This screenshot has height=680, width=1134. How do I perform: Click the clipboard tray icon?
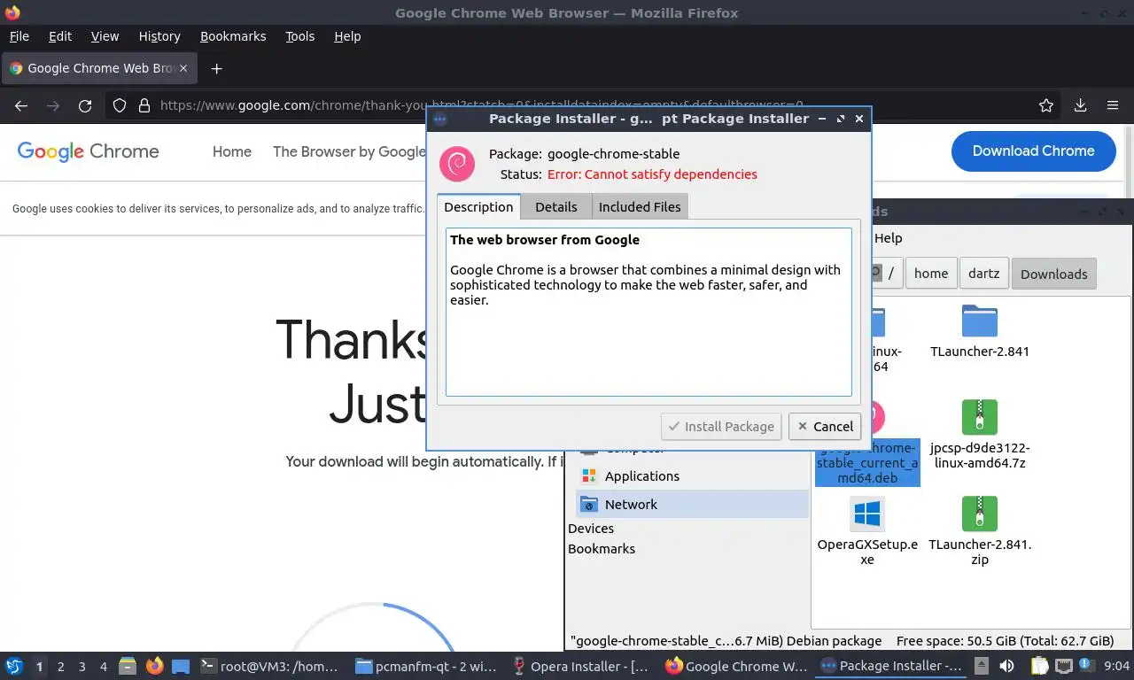1041,666
